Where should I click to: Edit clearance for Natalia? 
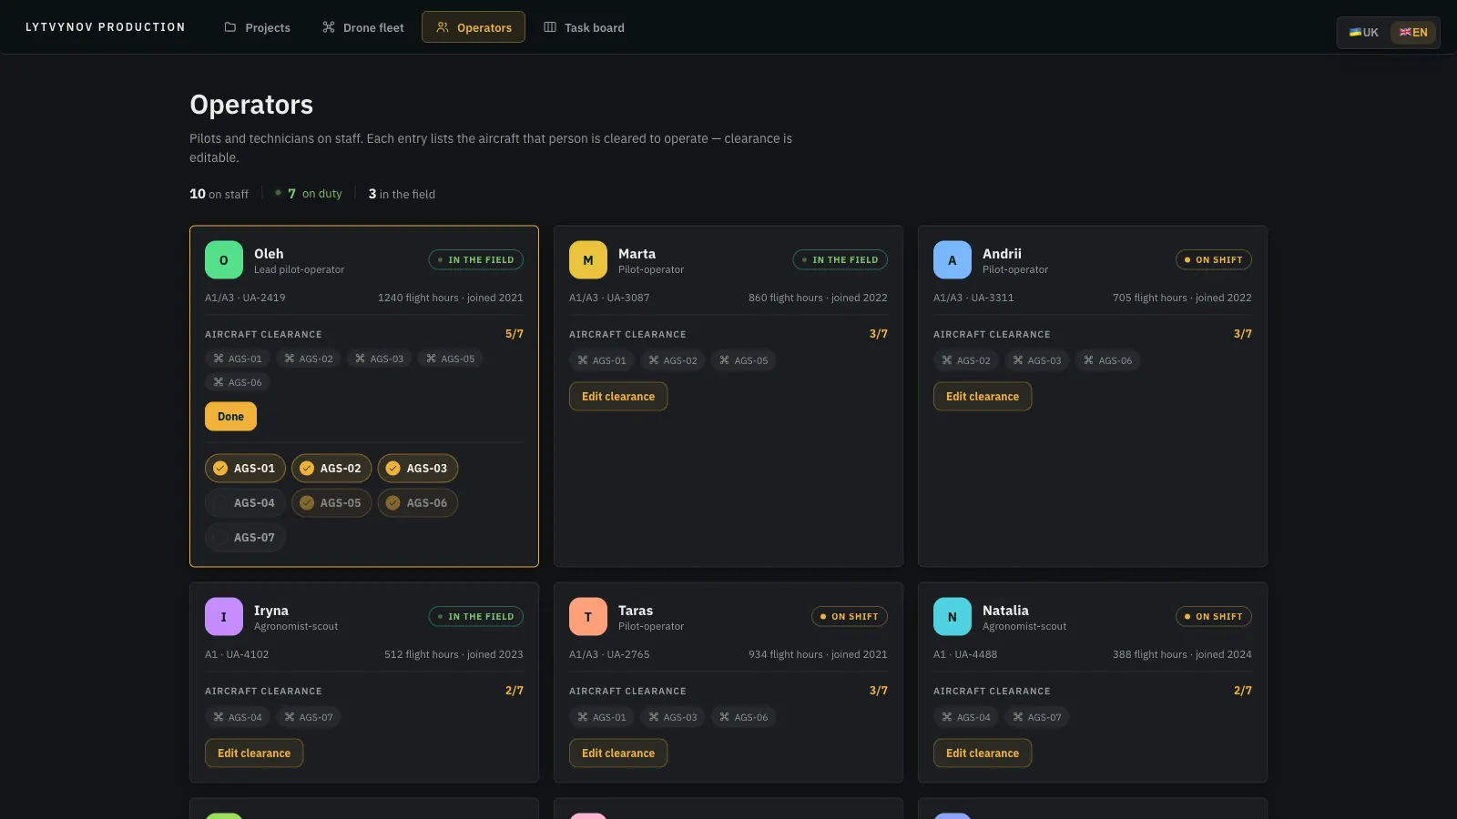point(983,753)
